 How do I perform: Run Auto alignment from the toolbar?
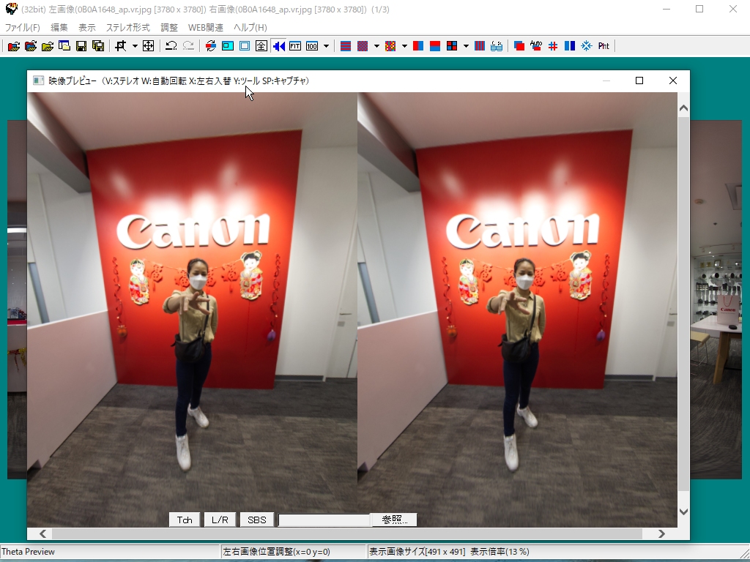click(535, 46)
